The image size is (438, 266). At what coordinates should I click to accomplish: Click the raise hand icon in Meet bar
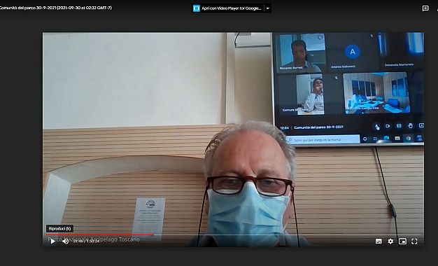pyautogui.click(x=410, y=126)
